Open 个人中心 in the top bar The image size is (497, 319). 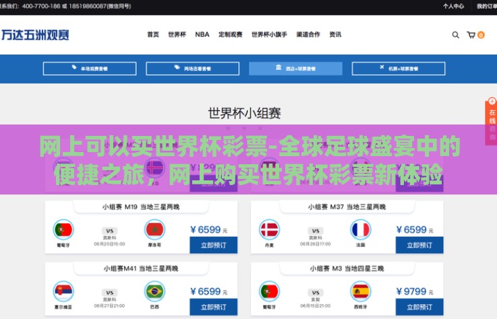(x=453, y=6)
